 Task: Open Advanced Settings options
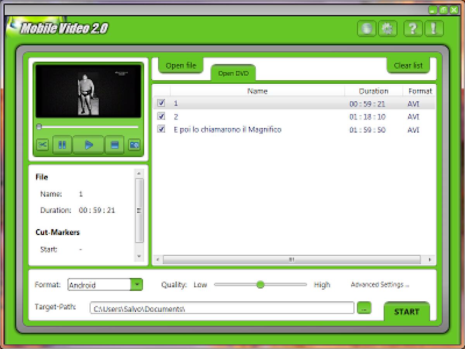(380, 285)
